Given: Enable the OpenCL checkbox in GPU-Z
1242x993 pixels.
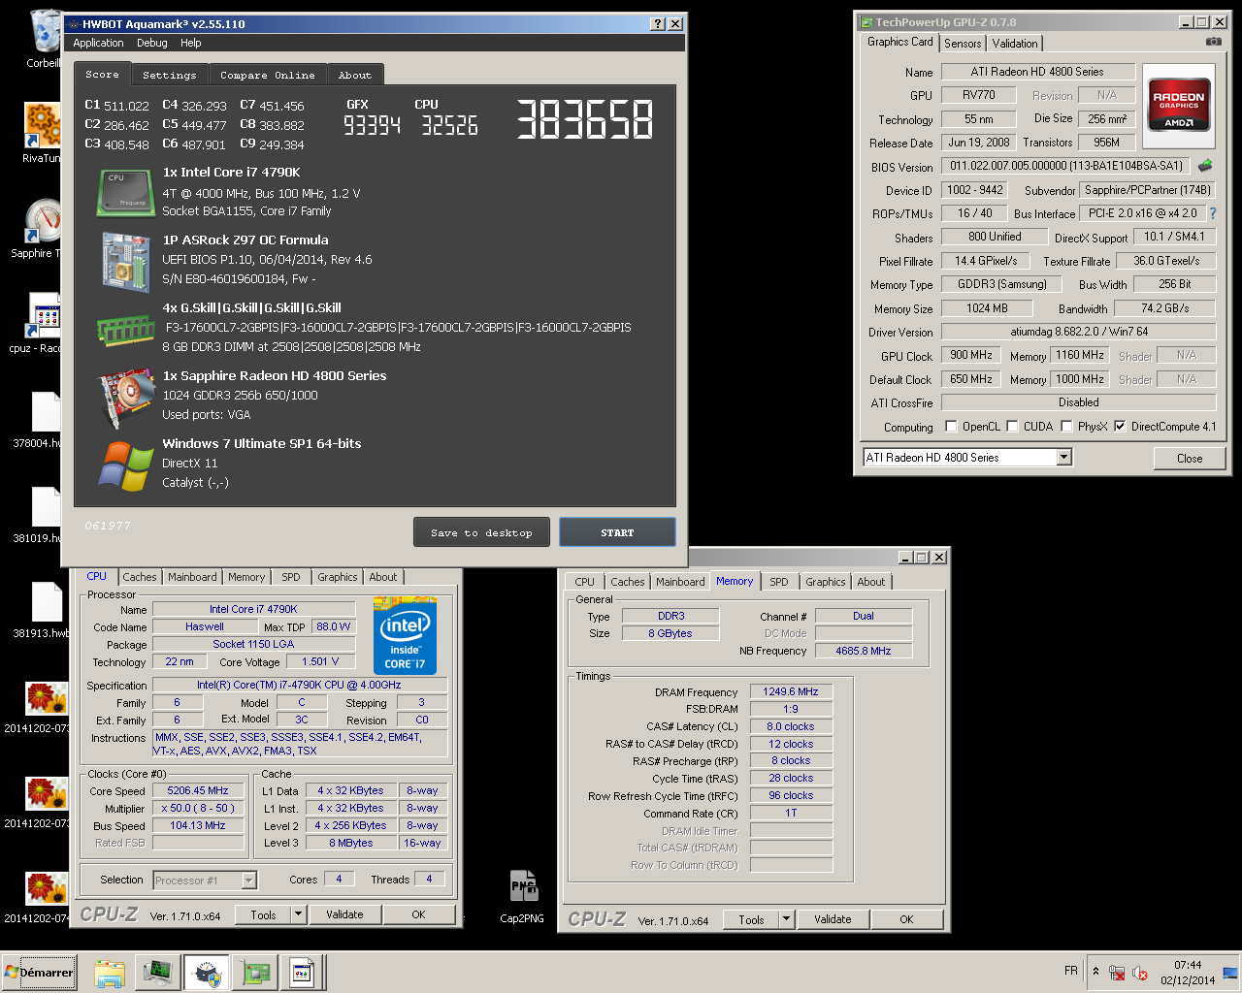Looking at the screenshot, I should pos(952,427).
